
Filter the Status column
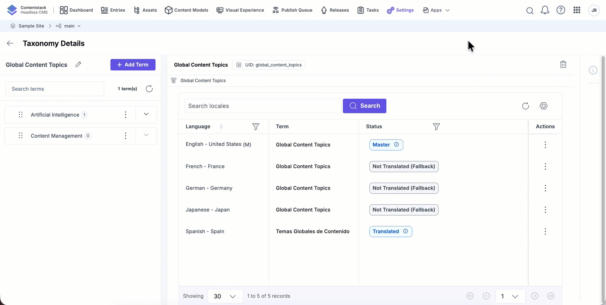pyautogui.click(x=436, y=126)
